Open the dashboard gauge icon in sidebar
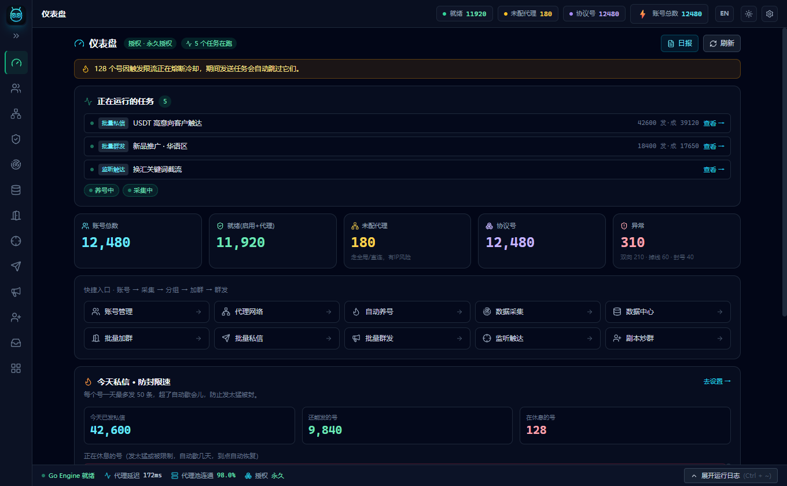Viewport: 787px width, 486px height. pos(16,62)
